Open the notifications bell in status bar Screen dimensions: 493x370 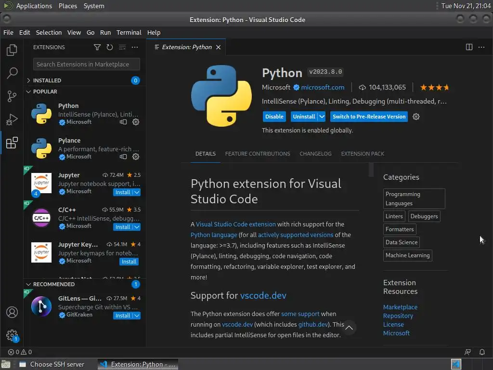pos(482,352)
